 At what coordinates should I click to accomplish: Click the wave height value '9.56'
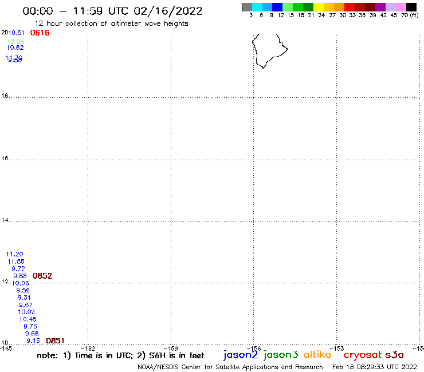[23, 290]
